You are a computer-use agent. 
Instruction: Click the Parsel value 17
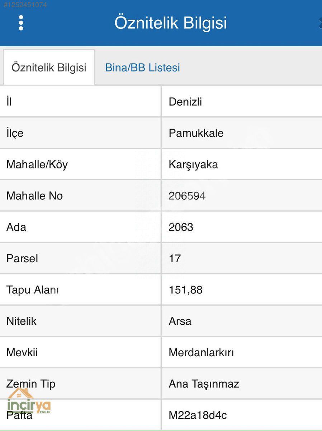[x=175, y=258]
